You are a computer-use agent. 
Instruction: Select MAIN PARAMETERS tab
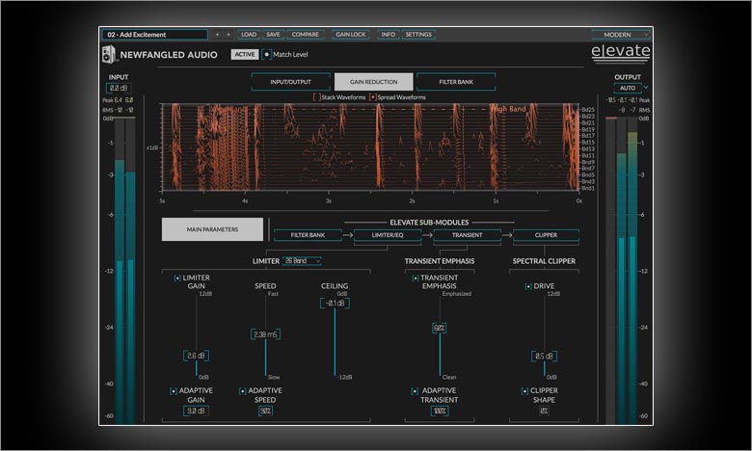[212, 229]
